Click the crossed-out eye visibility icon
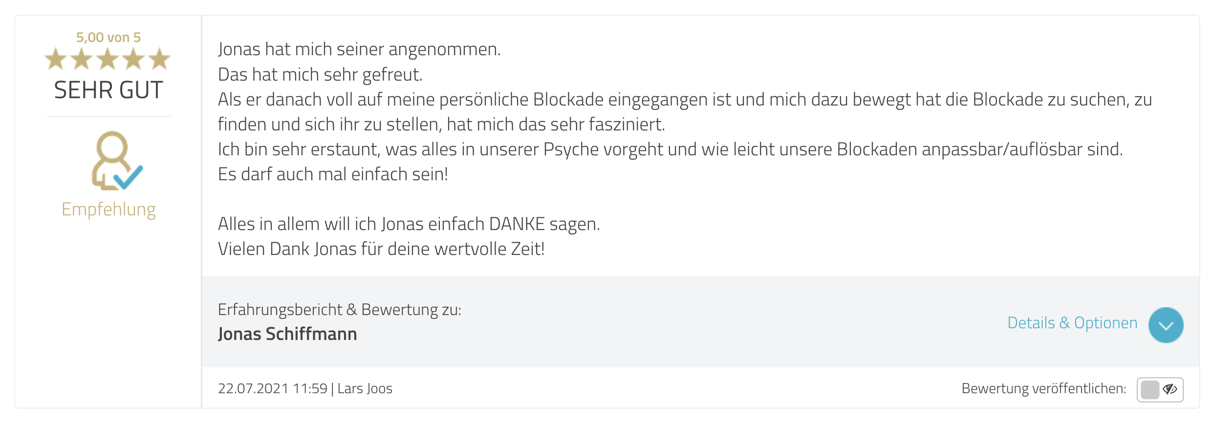Viewport: 1211px width, 422px height. click(x=1170, y=389)
